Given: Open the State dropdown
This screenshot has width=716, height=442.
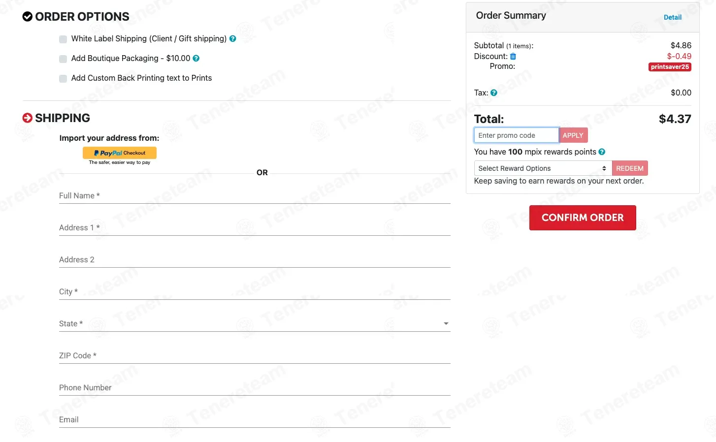Looking at the screenshot, I should click(x=254, y=323).
